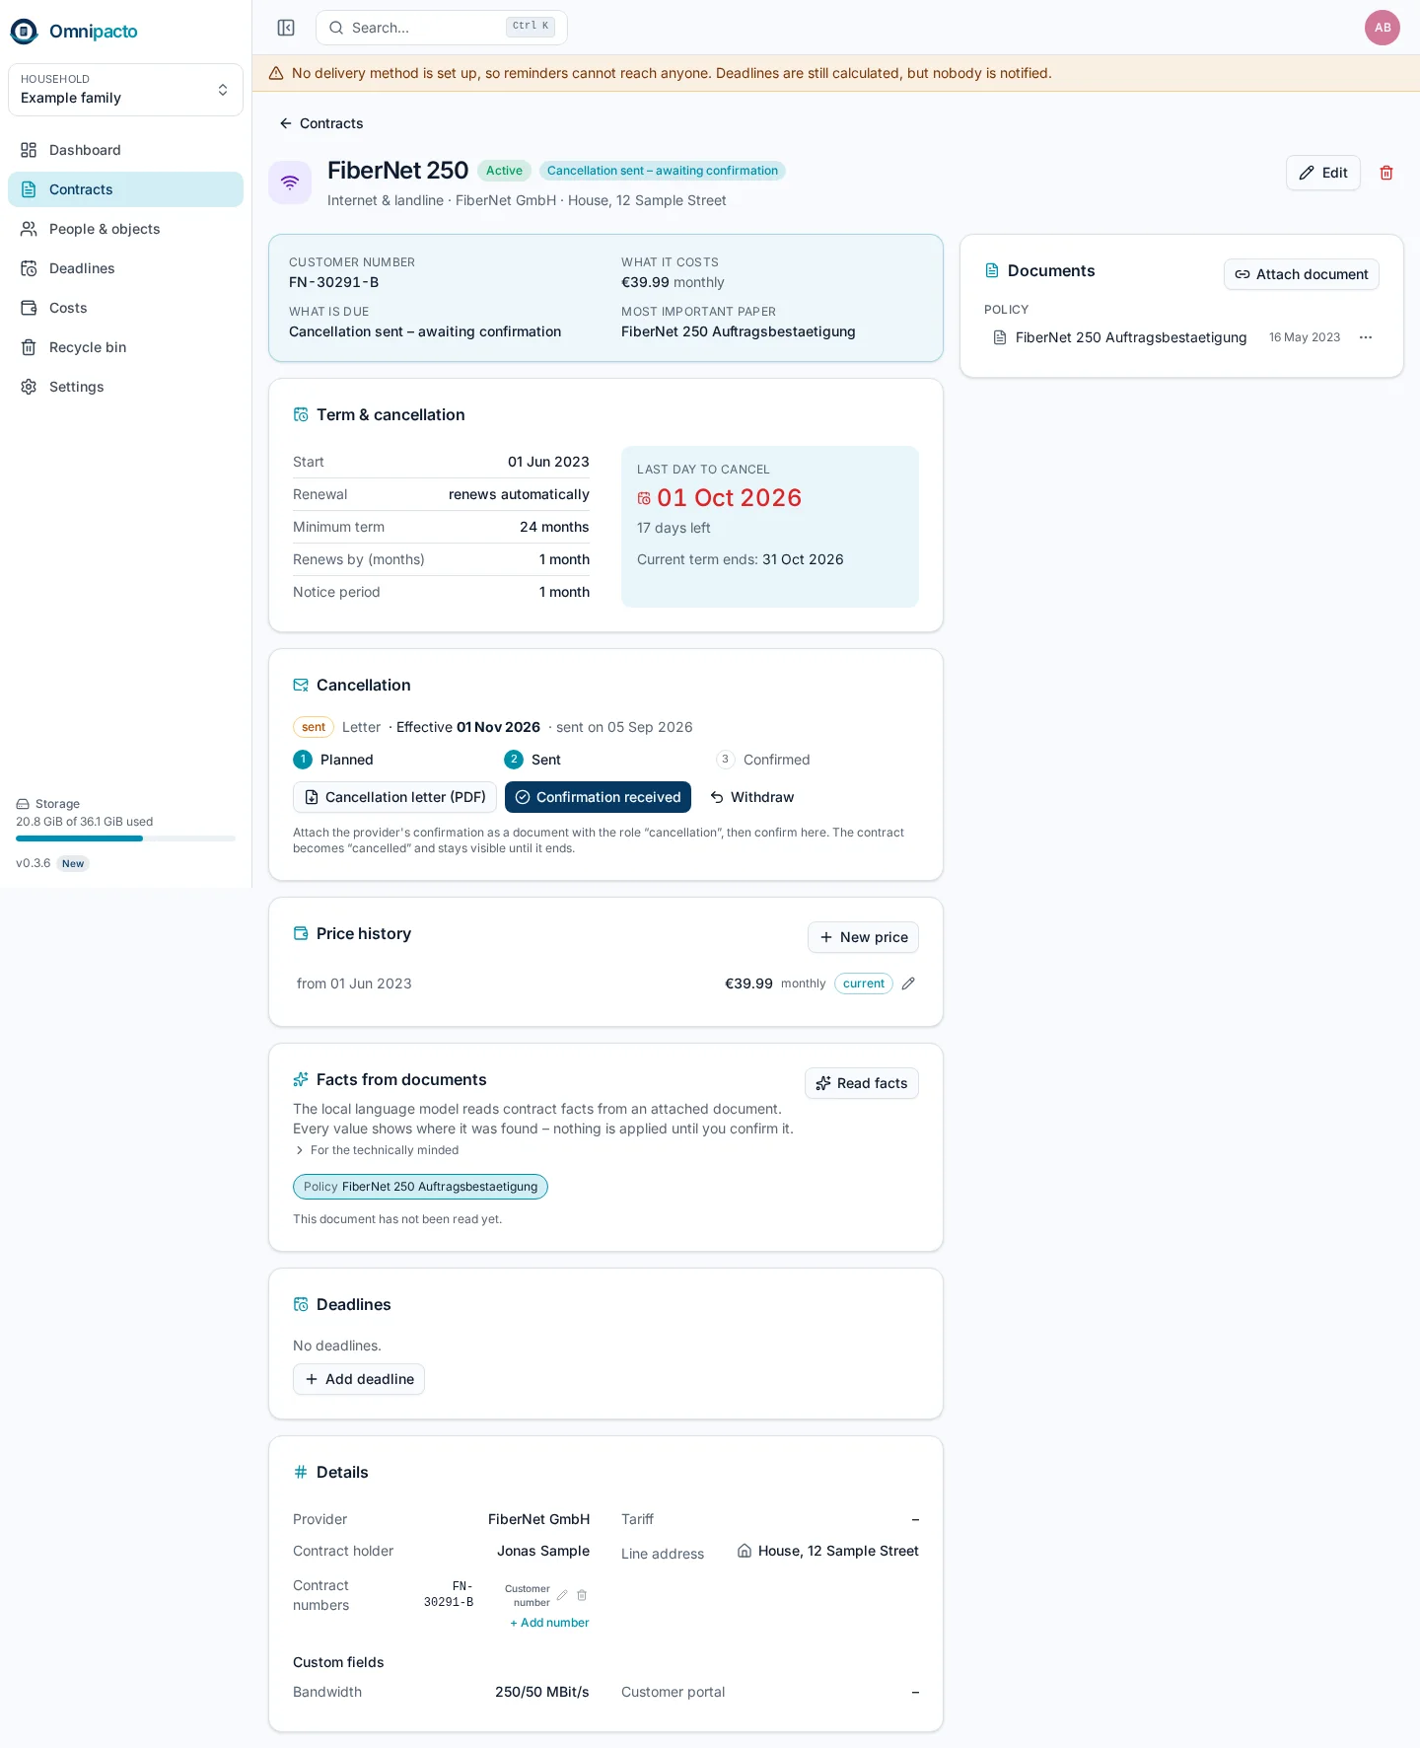Click the Search field
Screen dimensions: 1420x1748
tap(442, 28)
